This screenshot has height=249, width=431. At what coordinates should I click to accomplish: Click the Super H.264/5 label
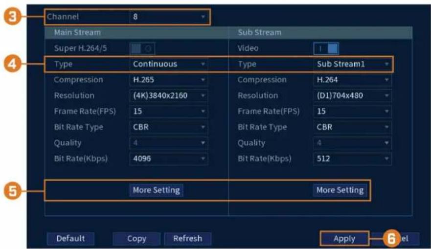tap(81, 48)
